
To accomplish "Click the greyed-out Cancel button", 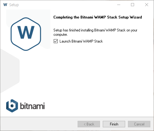I will [139, 124].
